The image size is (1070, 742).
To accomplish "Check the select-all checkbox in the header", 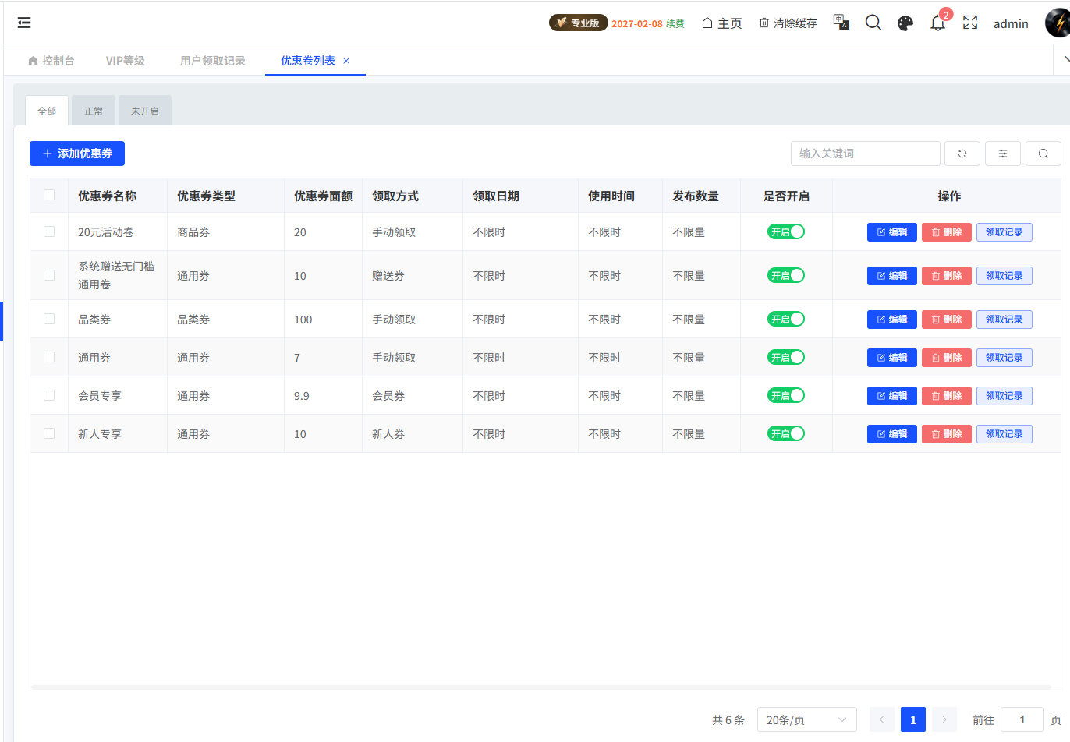I will tap(48, 195).
